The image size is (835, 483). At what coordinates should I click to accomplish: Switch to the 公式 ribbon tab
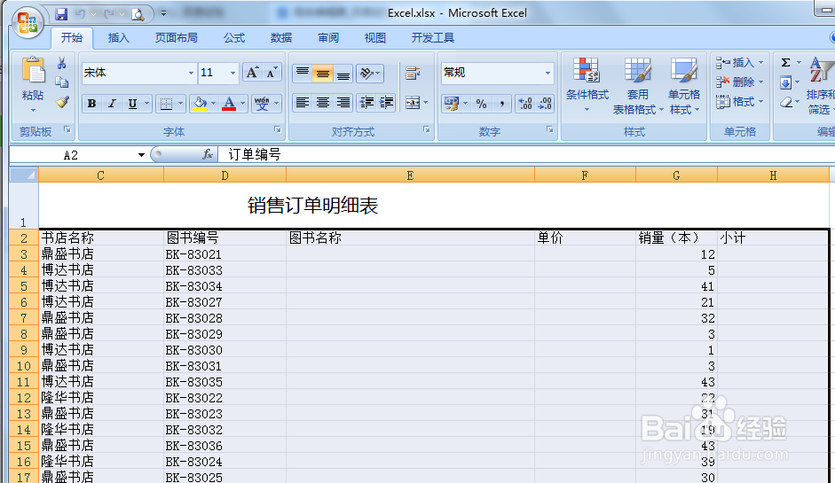(x=234, y=38)
